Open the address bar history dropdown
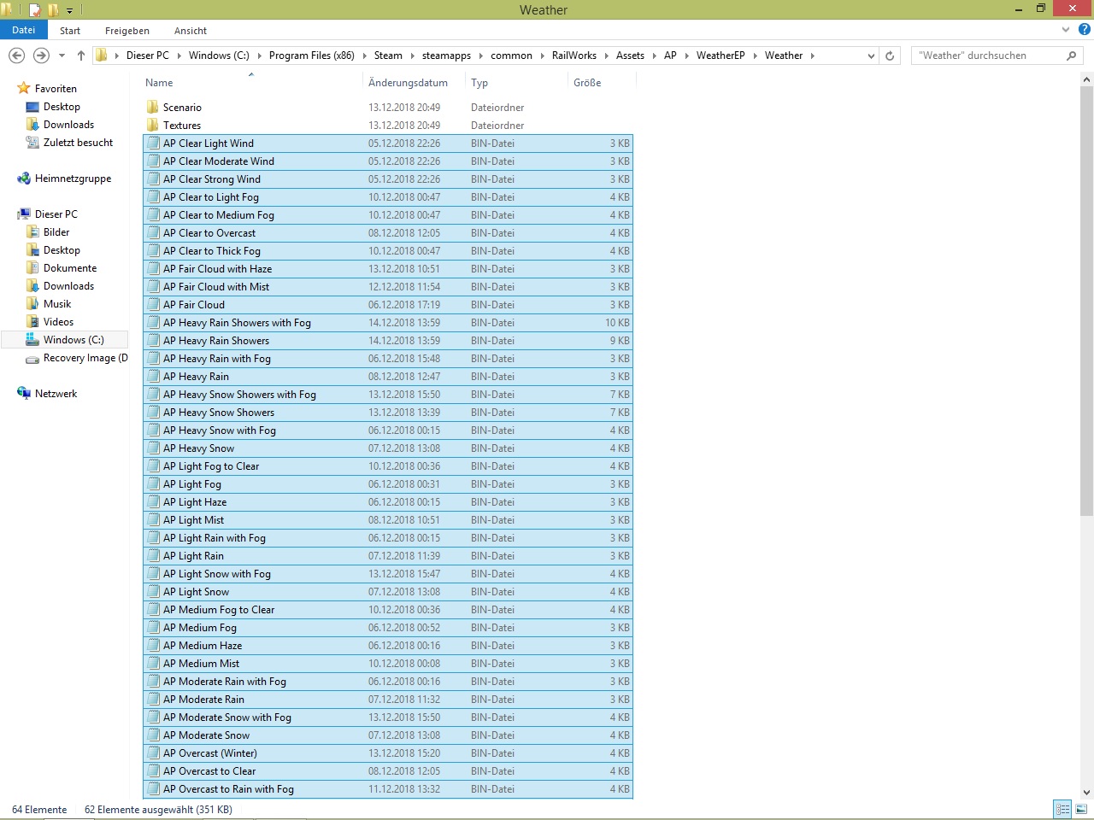The image size is (1094, 820). coord(871,56)
